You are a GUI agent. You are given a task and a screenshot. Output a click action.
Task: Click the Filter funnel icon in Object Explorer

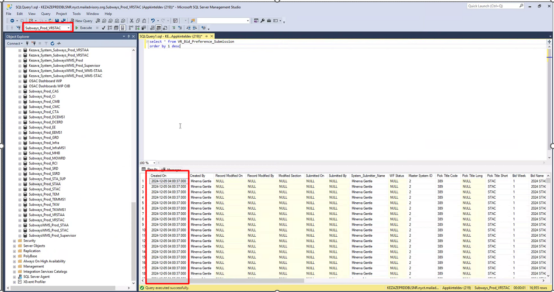click(x=46, y=43)
